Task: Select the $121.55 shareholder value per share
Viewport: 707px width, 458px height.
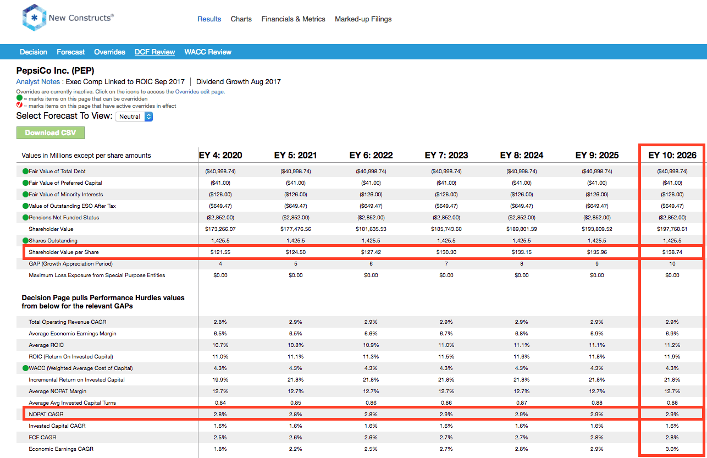Action: (220, 252)
